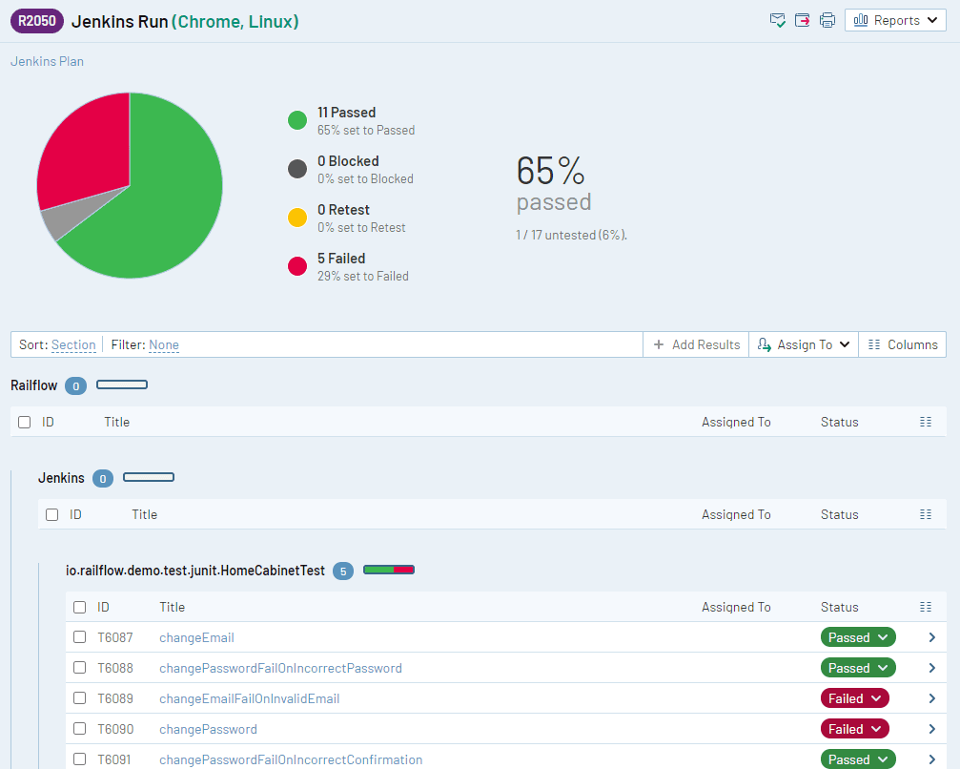
Task: Click the Jenkins section progress bar
Action: tap(149, 477)
